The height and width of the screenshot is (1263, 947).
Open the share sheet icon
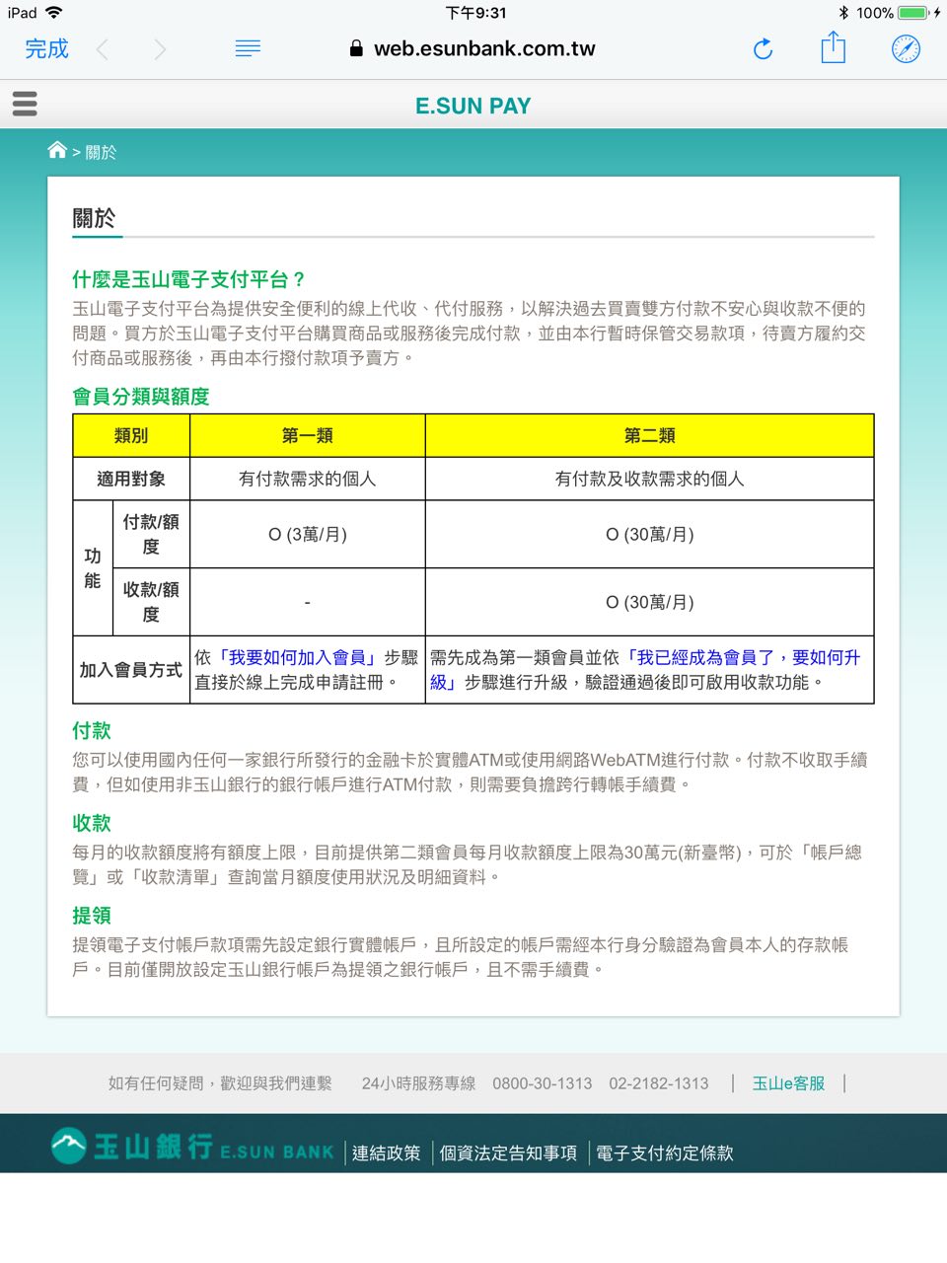pyautogui.click(x=834, y=48)
